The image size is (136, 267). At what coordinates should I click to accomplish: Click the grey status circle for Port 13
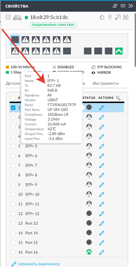tap(89, 223)
